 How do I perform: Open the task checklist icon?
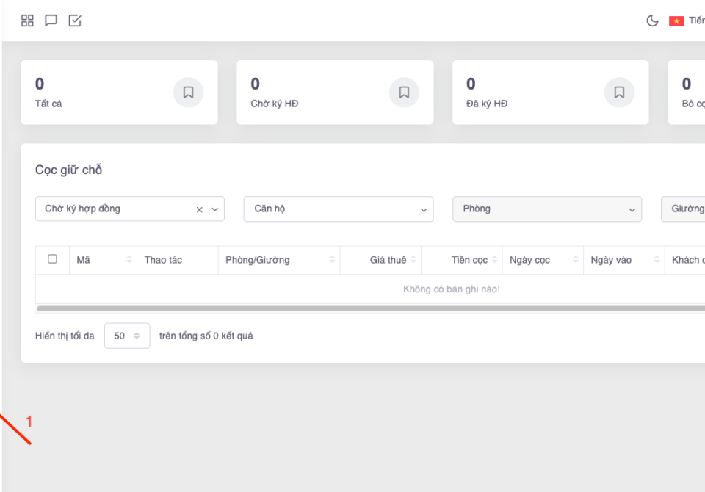click(x=75, y=21)
